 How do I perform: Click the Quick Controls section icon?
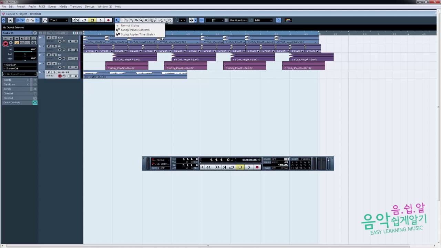pos(35,103)
